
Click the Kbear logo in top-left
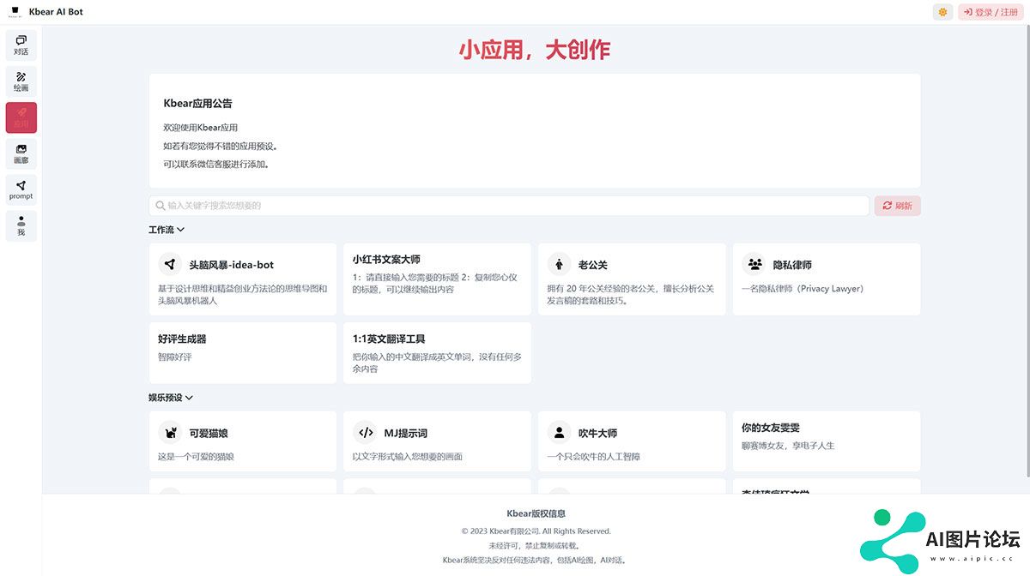coord(15,12)
